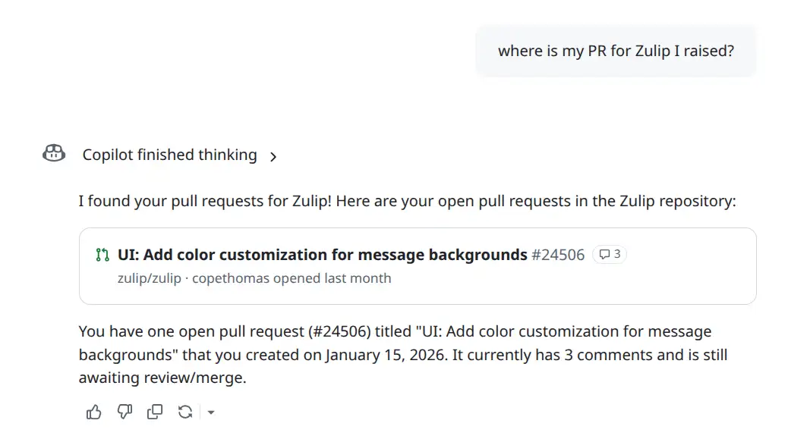The image size is (810, 439).
Task: Click the '3' comment count badge
Action: (609, 254)
